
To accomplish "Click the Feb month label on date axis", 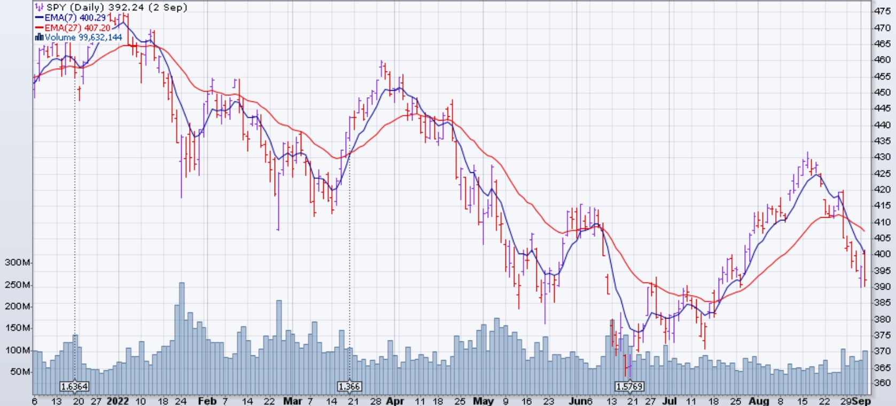I will (x=207, y=401).
